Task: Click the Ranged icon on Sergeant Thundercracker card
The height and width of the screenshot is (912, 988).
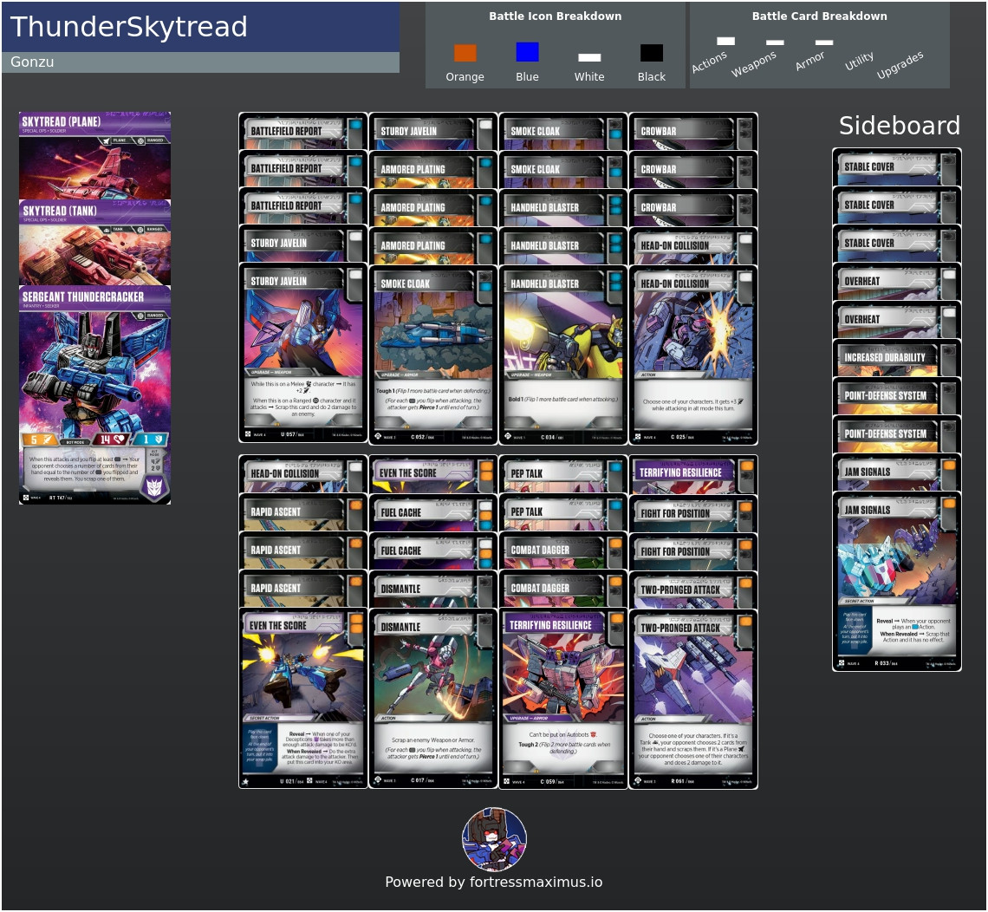Action: point(141,316)
